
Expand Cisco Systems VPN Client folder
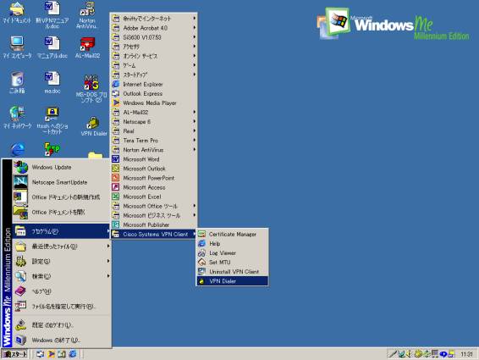coord(154,235)
